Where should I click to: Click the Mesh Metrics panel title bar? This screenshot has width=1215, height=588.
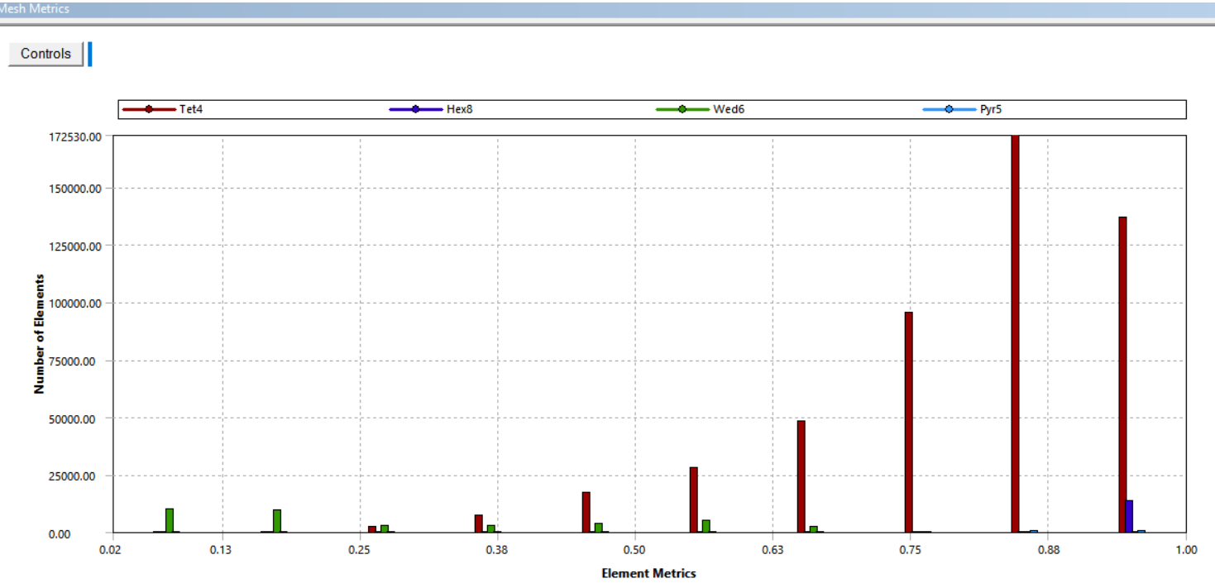tap(607, 9)
